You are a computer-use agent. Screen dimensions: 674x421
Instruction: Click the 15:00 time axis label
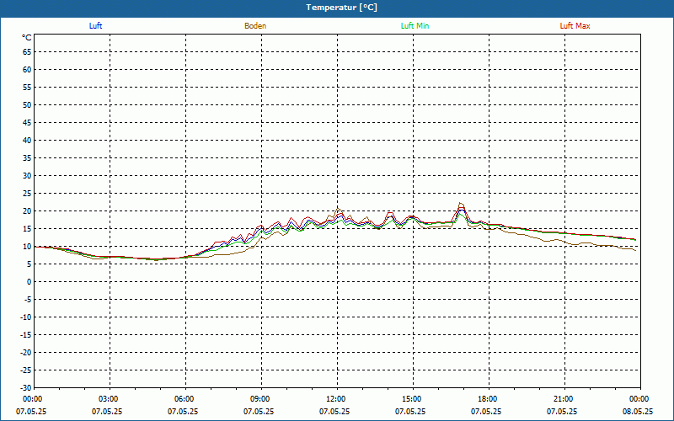pos(413,399)
